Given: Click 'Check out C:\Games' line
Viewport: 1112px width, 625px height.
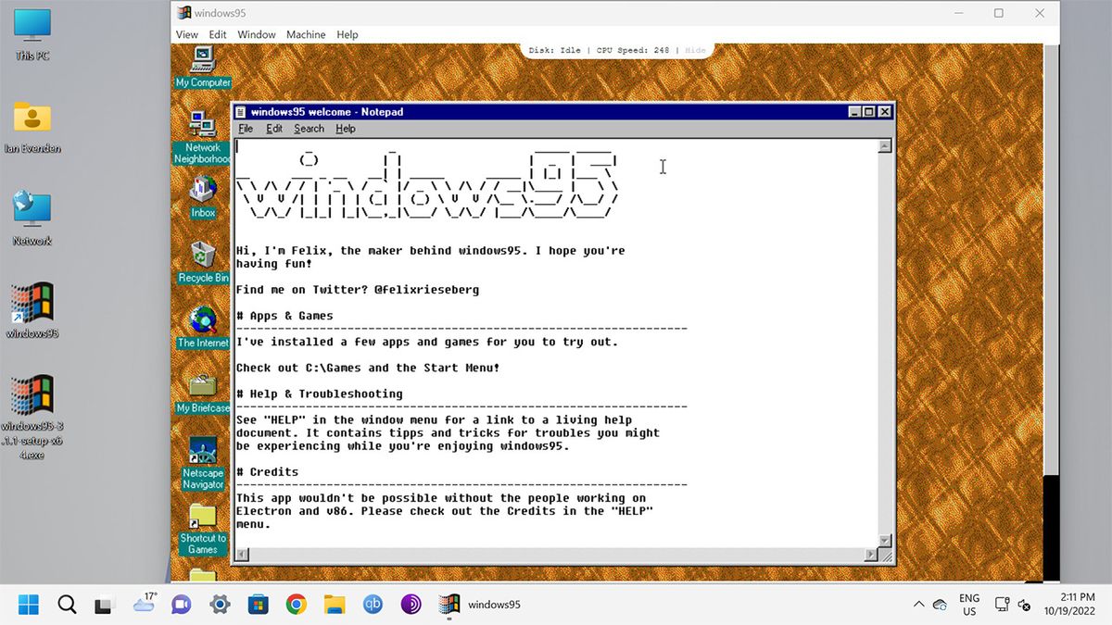Looking at the screenshot, I should click(368, 368).
